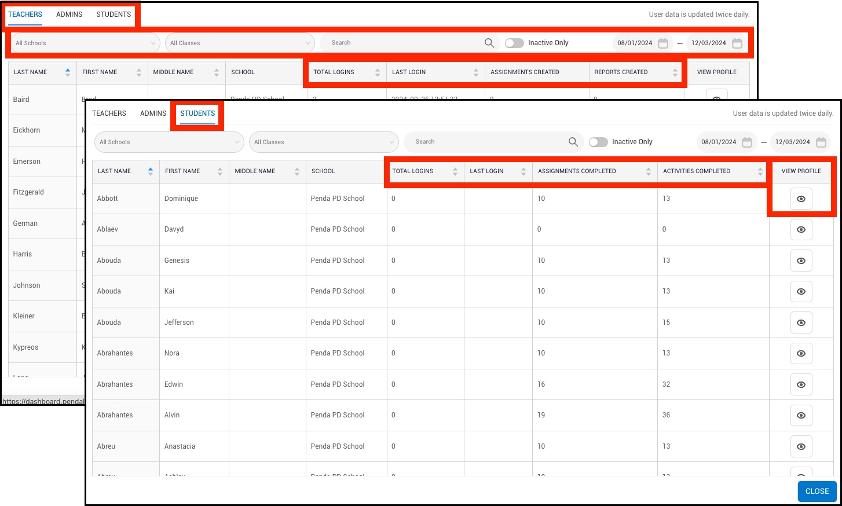Expand All Schools dropdown in Teachers window
Viewport: 842px width, 506px height.
tap(85, 43)
